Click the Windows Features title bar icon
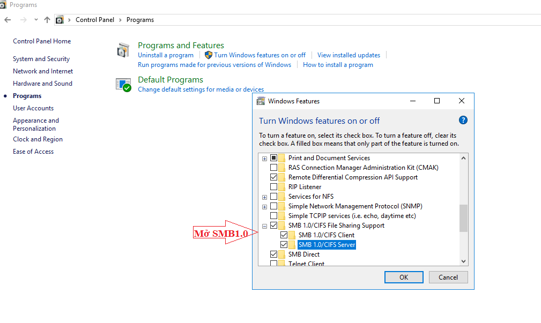The height and width of the screenshot is (323, 541). [261, 101]
